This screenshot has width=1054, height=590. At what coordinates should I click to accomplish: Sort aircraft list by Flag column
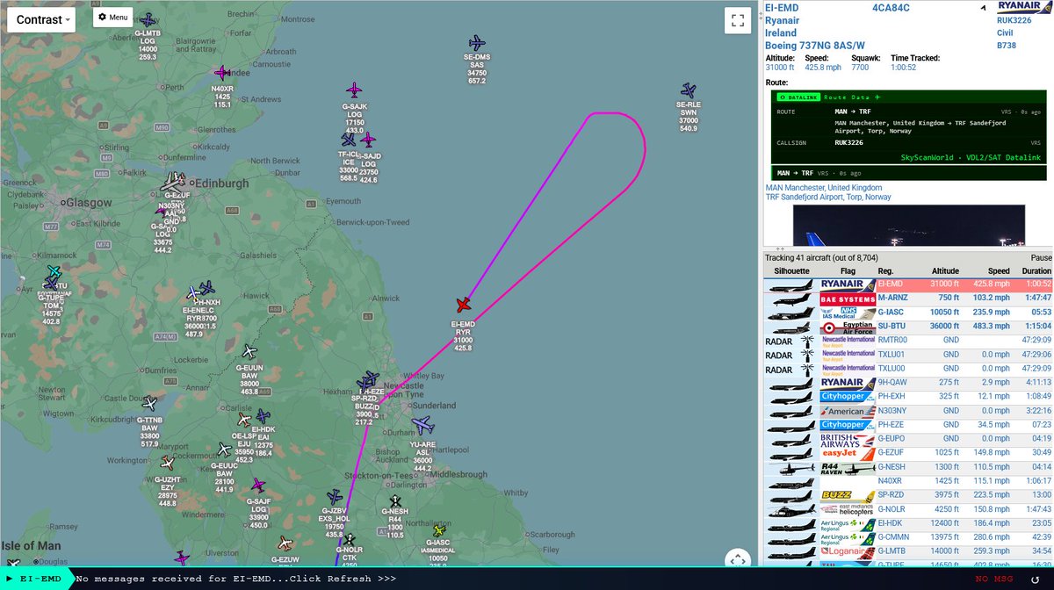point(848,271)
